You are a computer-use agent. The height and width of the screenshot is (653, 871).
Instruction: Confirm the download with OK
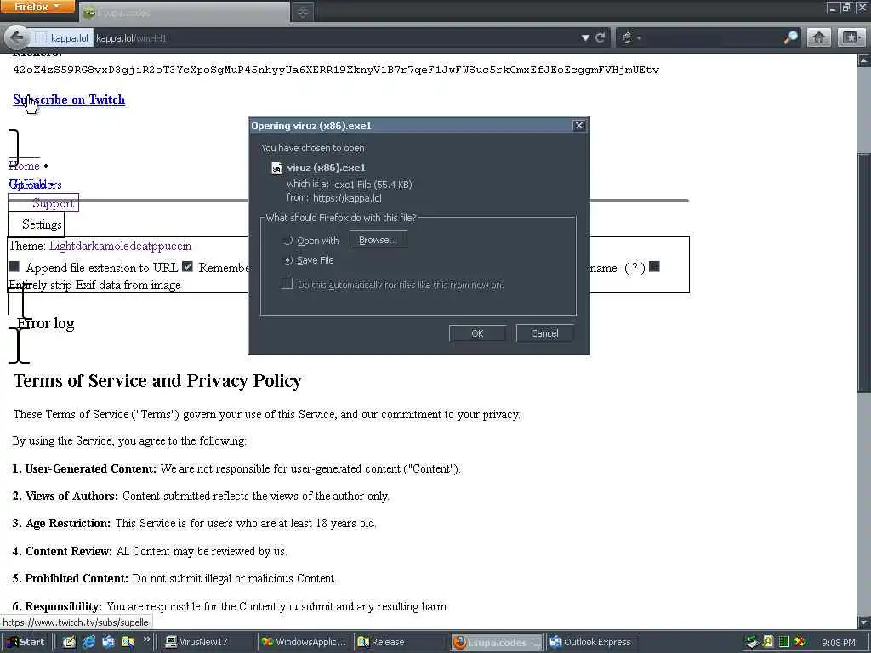[477, 333]
